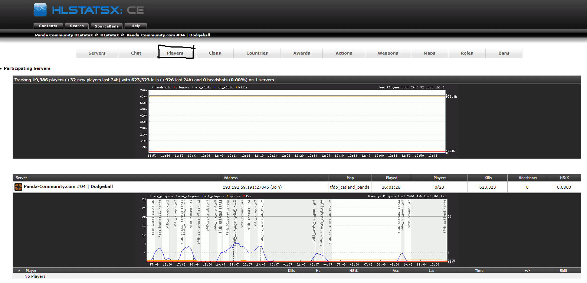View the Bans tab
The height and width of the screenshot is (283, 587).
coord(504,53)
